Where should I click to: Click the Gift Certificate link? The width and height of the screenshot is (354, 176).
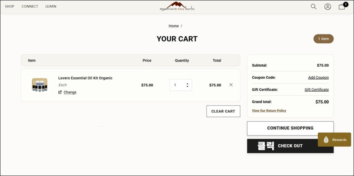coord(317,90)
